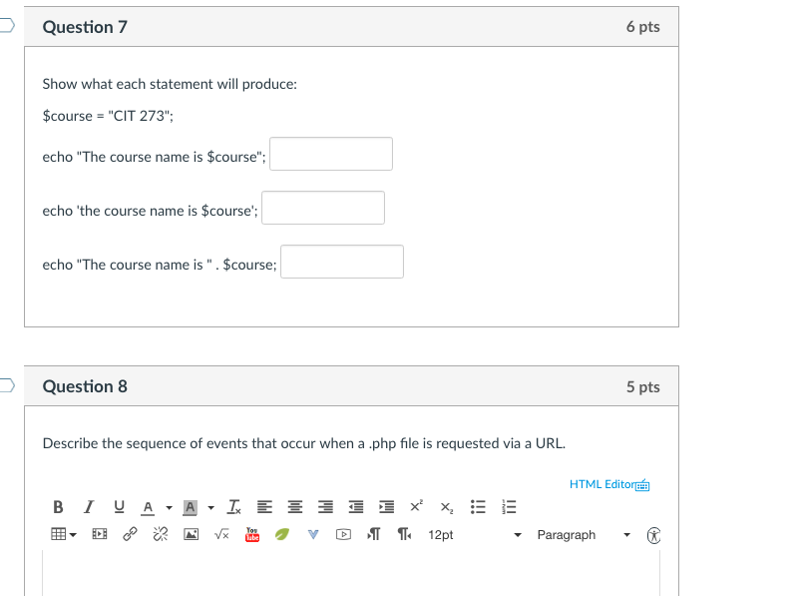This screenshot has height=596, width=799.
Task: Open the 12pt font size dropdown
Action: pos(475,535)
